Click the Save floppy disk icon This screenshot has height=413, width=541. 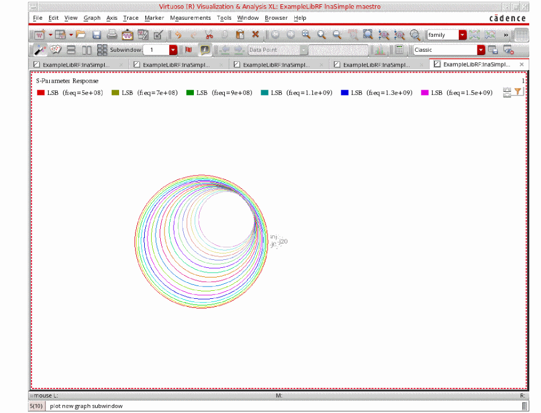coord(97,35)
